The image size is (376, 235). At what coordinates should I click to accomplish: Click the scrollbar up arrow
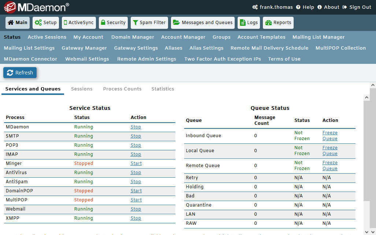coord(373,85)
